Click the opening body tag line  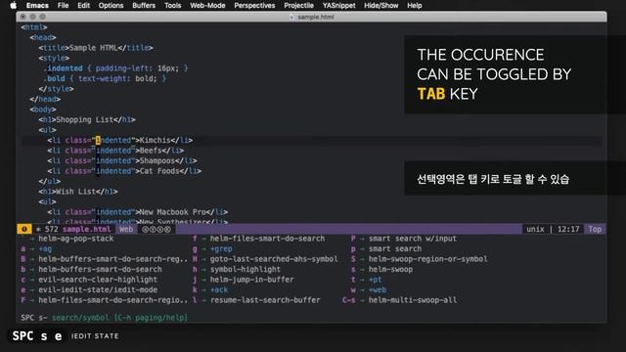[x=43, y=110]
